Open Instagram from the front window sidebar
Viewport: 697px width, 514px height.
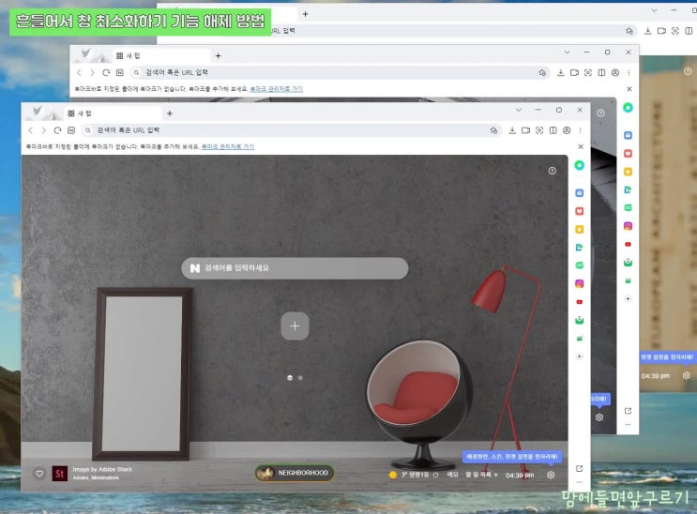point(579,283)
